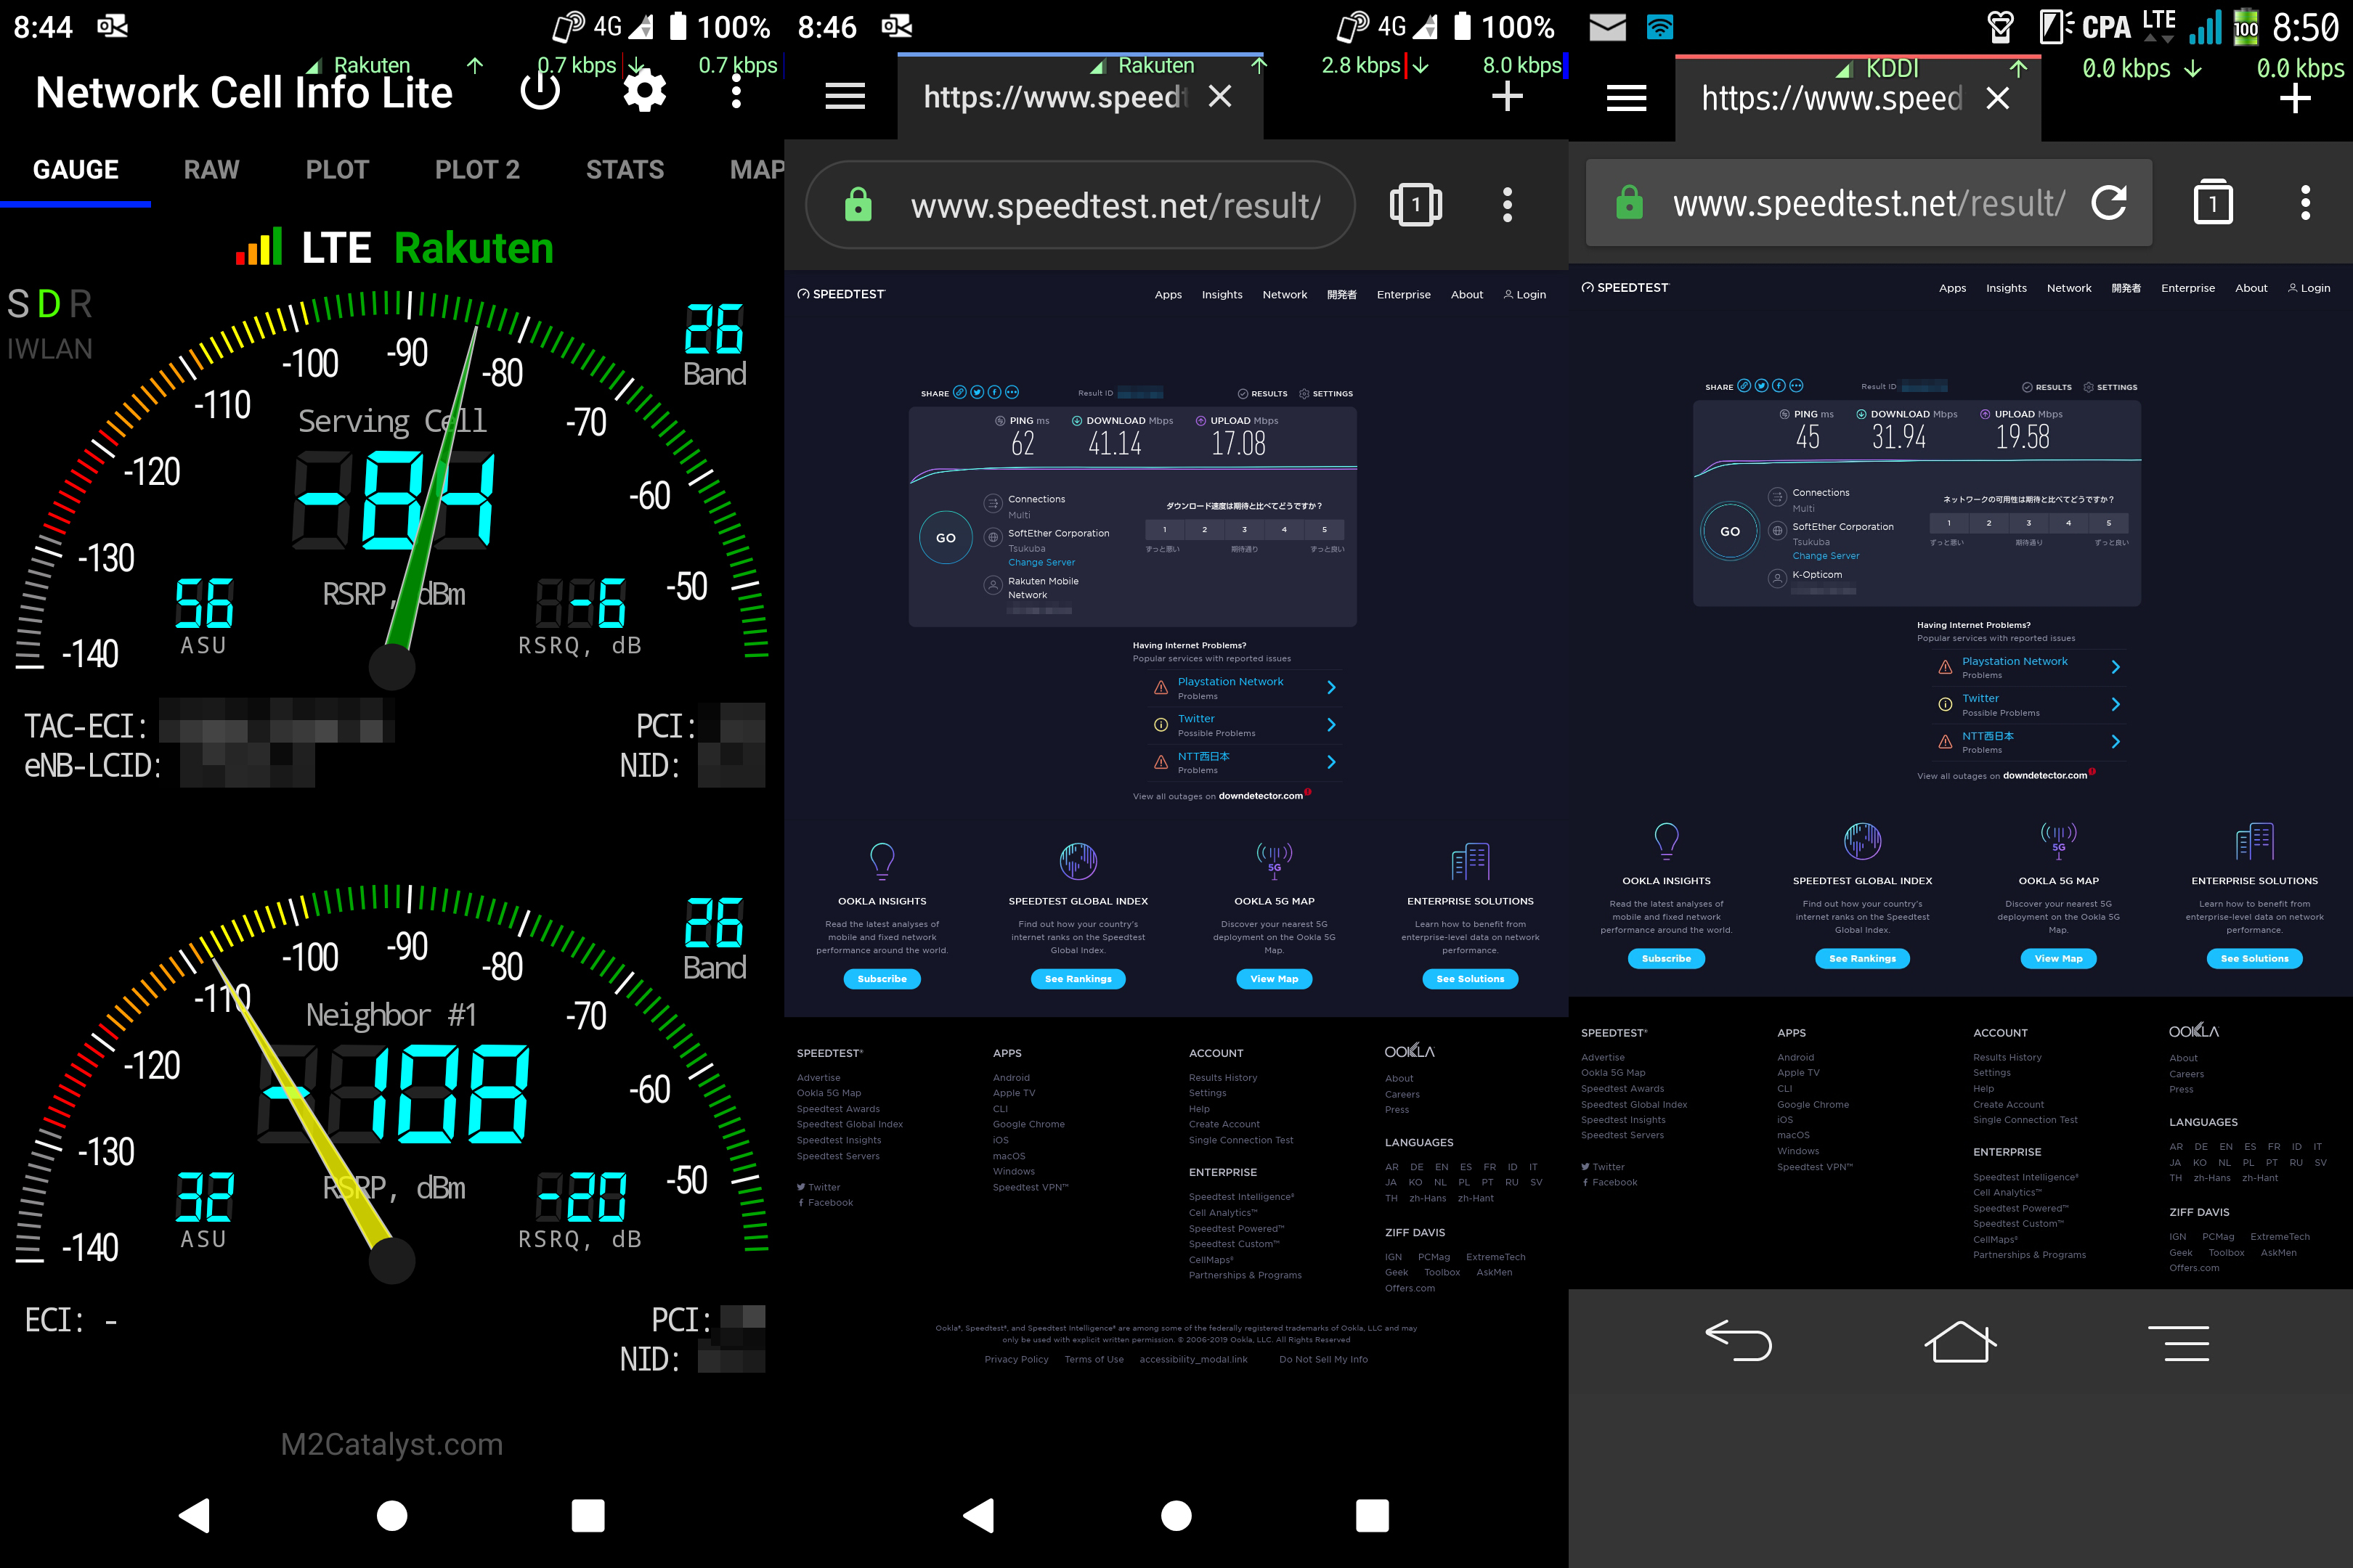This screenshot has height=1568, width=2353.
Task: Expand NTT西日本 problems chevron in middle page
Action: point(1330,763)
